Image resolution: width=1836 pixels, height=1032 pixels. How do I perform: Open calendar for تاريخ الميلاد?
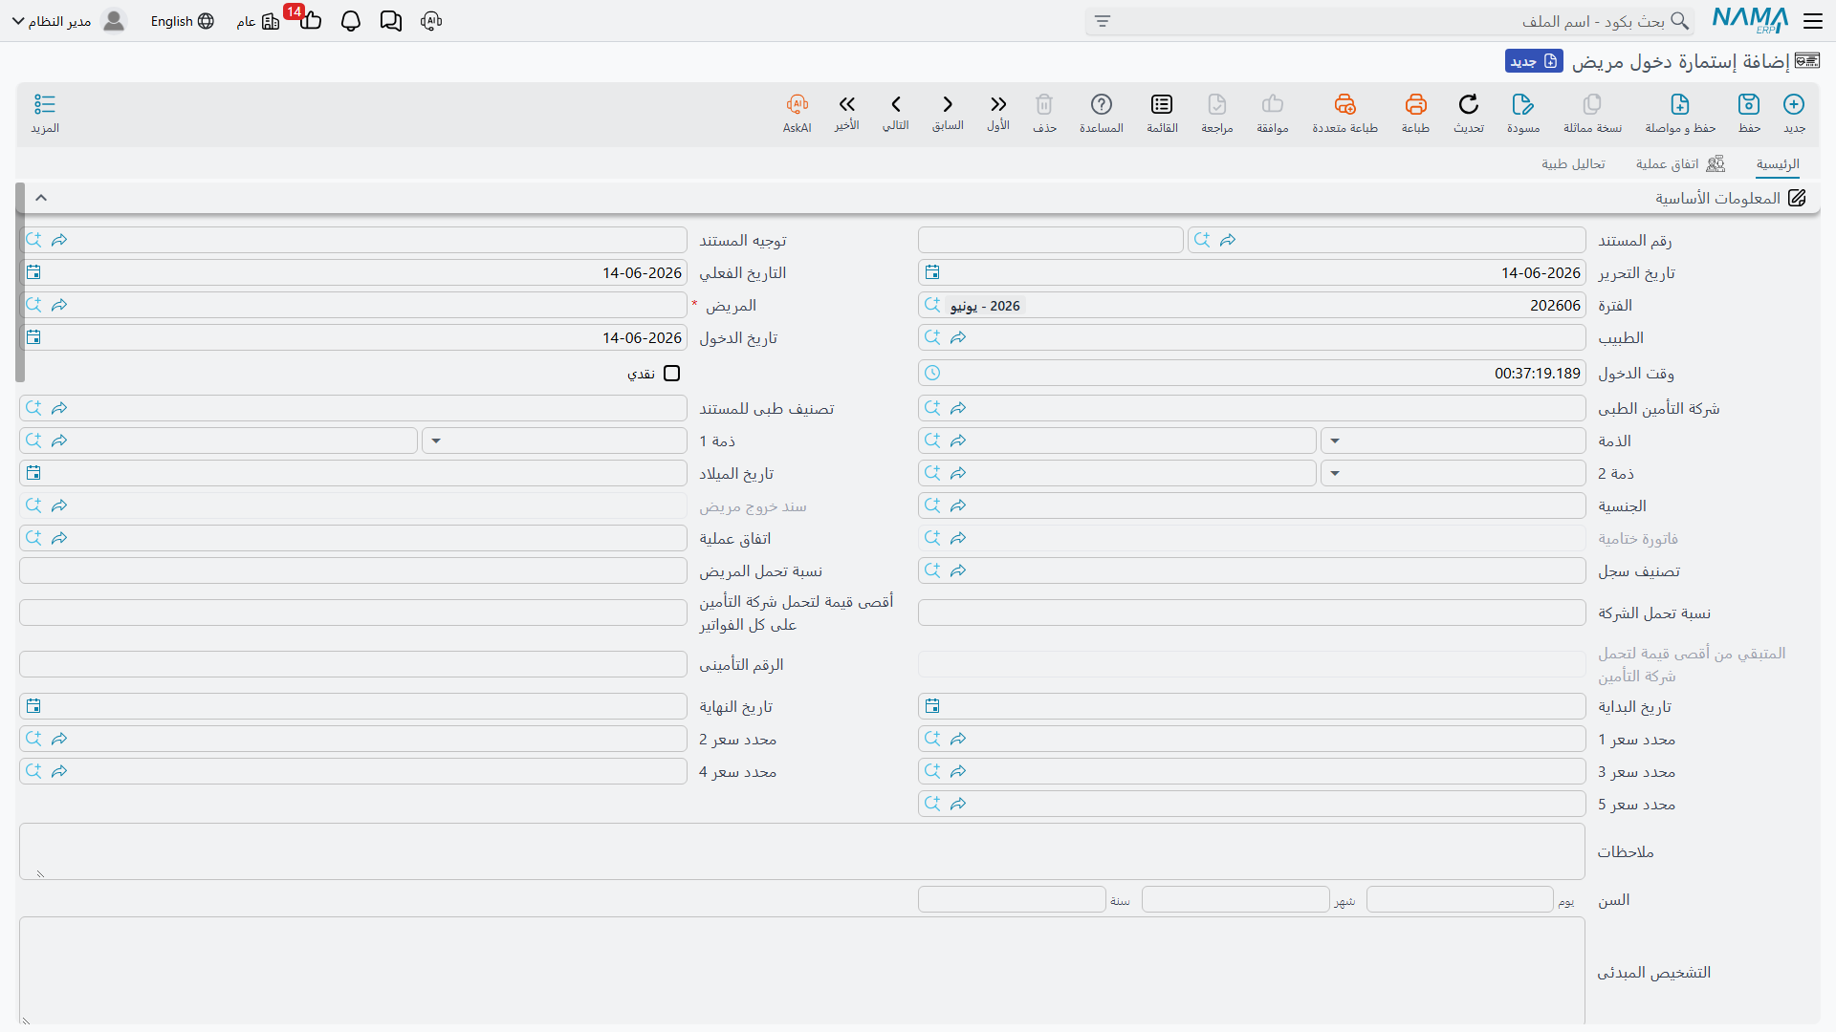click(x=33, y=473)
